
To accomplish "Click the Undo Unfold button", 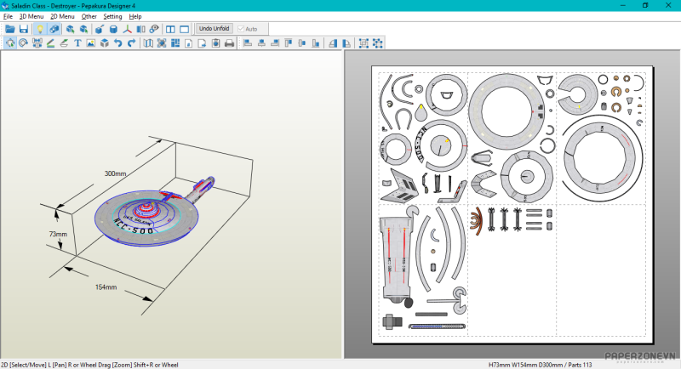I will click(x=215, y=29).
